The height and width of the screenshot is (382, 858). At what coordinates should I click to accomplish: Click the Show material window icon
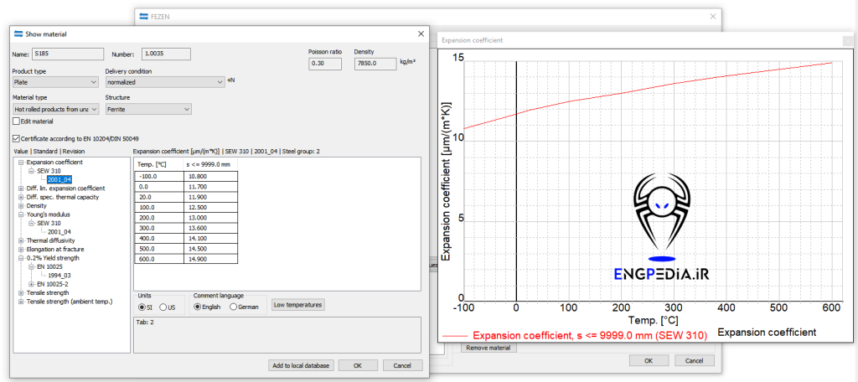pyautogui.click(x=18, y=34)
